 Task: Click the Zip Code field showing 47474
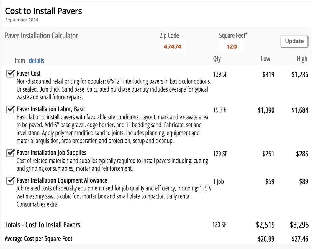tap(173, 46)
